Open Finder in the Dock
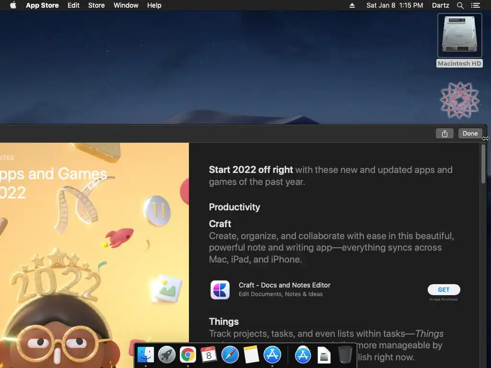This screenshot has width=491, height=368. pyautogui.click(x=146, y=355)
